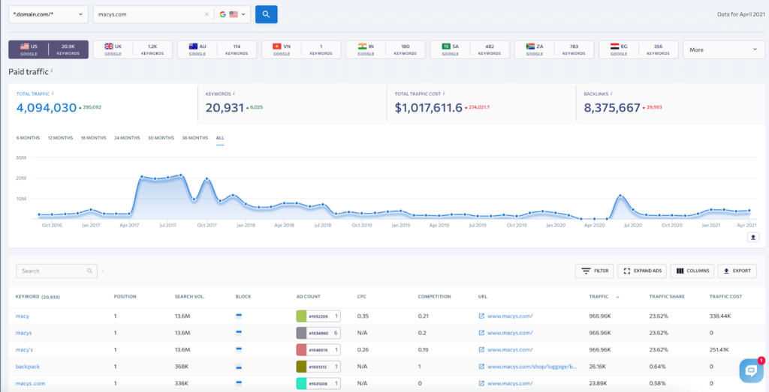Viewport: 769px width, 392px height.
Task: Sort by the CPC column header
Action: 361,297
